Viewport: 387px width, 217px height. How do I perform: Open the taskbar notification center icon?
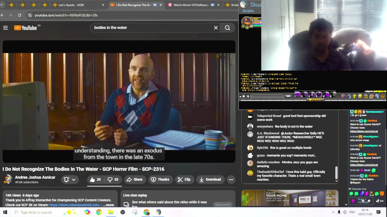coord(378,212)
